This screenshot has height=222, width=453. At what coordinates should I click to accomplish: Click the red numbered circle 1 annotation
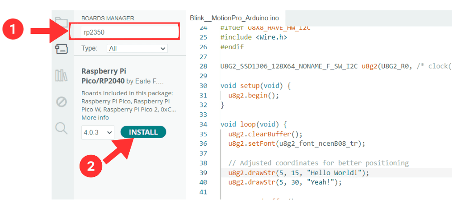click(x=14, y=30)
